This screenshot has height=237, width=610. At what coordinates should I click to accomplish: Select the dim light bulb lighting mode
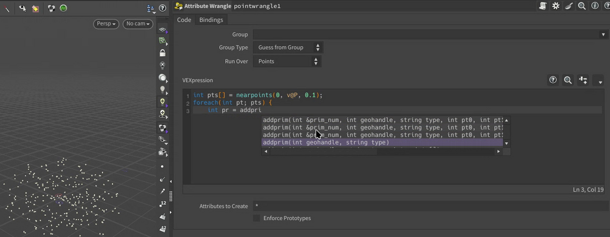click(163, 90)
